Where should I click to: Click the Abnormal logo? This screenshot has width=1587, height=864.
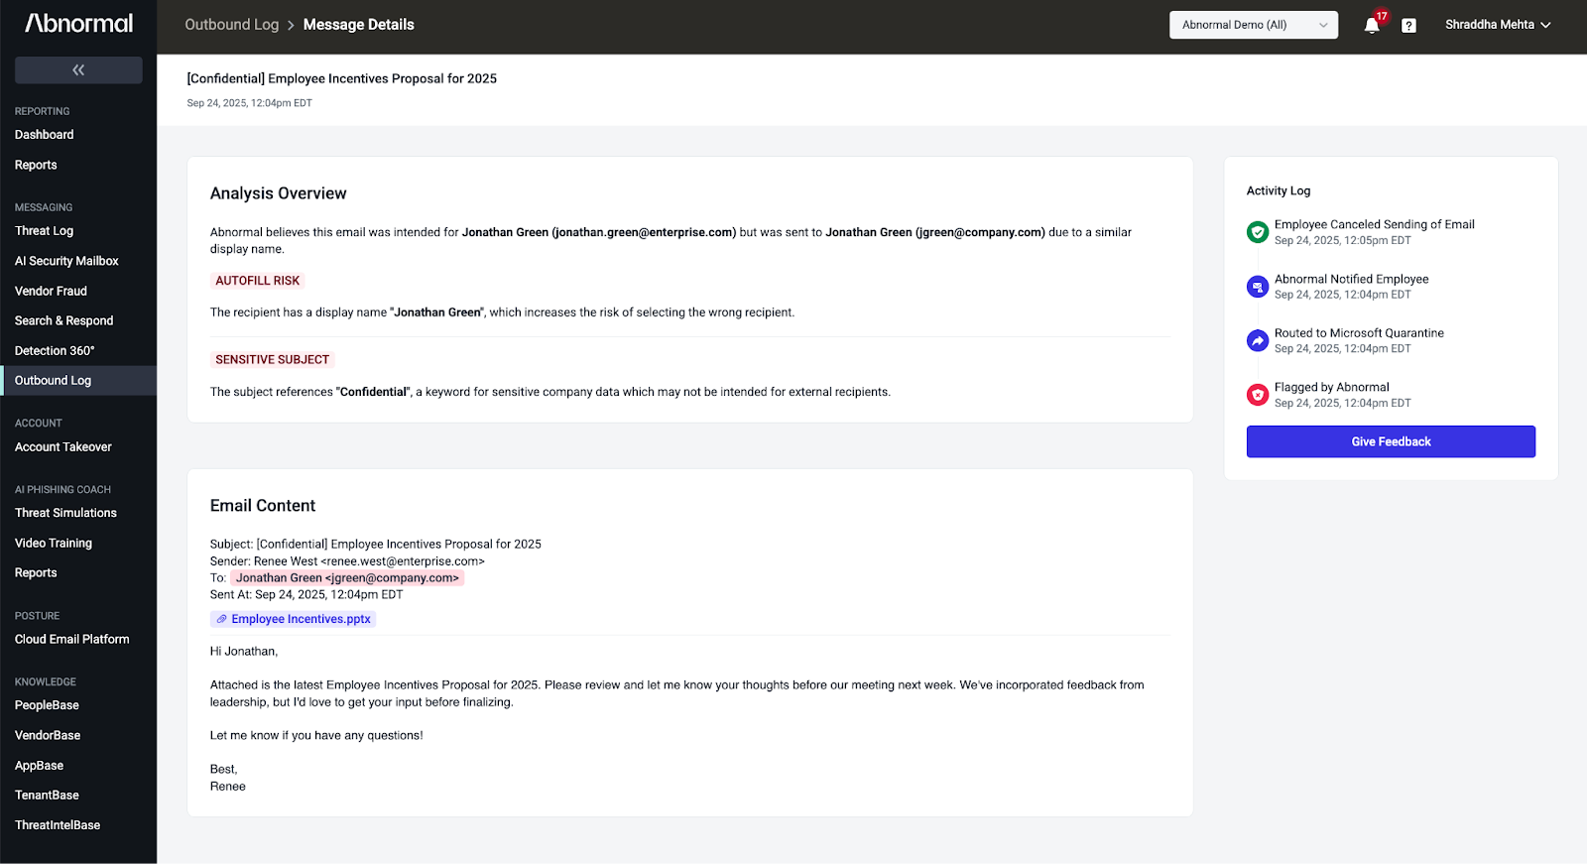pos(79,24)
